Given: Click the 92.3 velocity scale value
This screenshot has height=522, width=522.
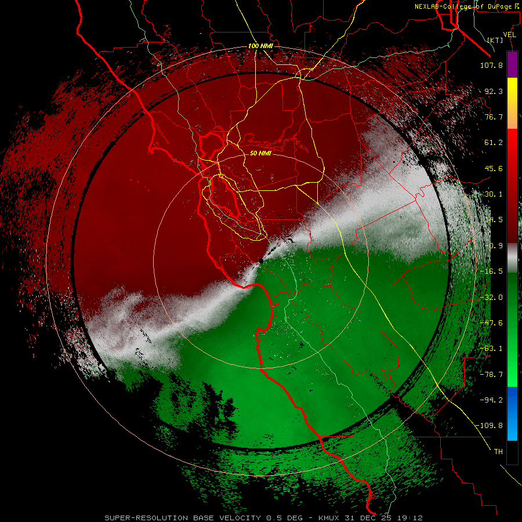Looking at the screenshot, I should [x=494, y=91].
